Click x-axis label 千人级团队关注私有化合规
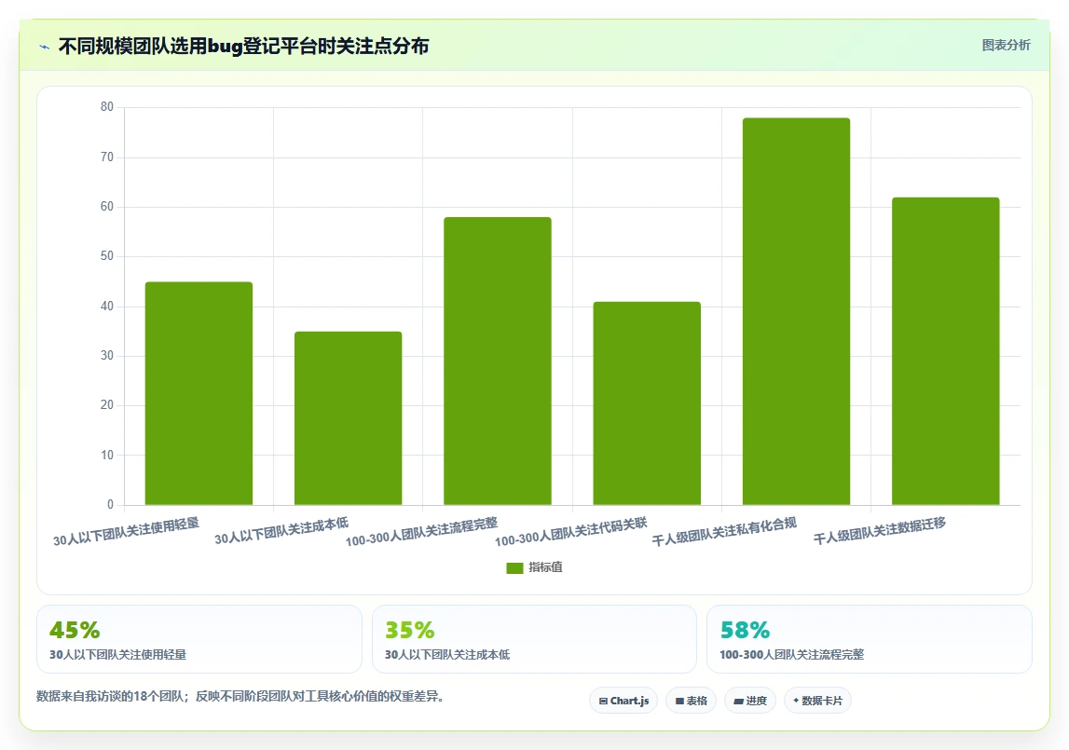The width and height of the screenshot is (1069, 750). pyautogui.click(x=724, y=532)
